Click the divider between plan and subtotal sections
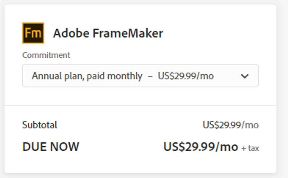Viewport: 288px width, 178px height. coord(144,104)
